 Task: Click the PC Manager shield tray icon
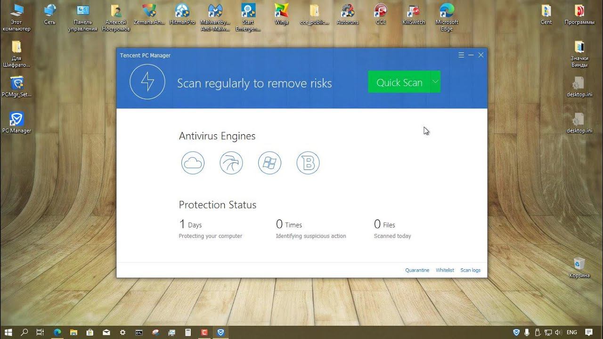(x=516, y=332)
